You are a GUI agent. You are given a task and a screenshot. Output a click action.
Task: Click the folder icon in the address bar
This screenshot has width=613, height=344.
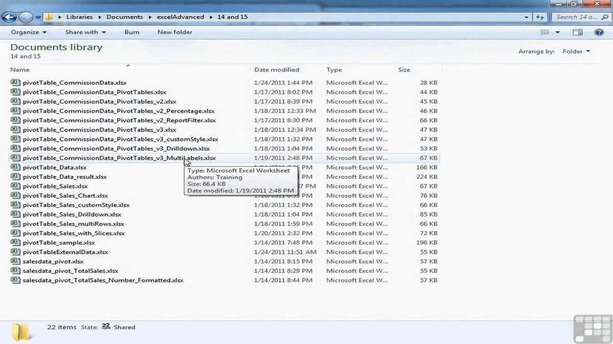coord(49,17)
